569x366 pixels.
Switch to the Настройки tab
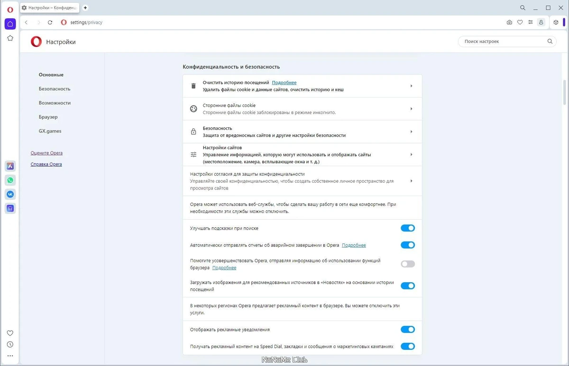click(x=50, y=8)
